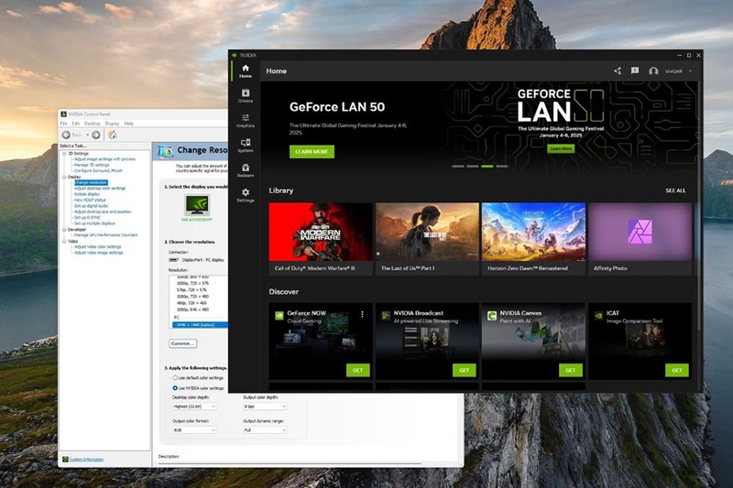Open Call of Duty Modern Warfare III thumbnail
This screenshot has height=488, width=733.
tap(321, 232)
